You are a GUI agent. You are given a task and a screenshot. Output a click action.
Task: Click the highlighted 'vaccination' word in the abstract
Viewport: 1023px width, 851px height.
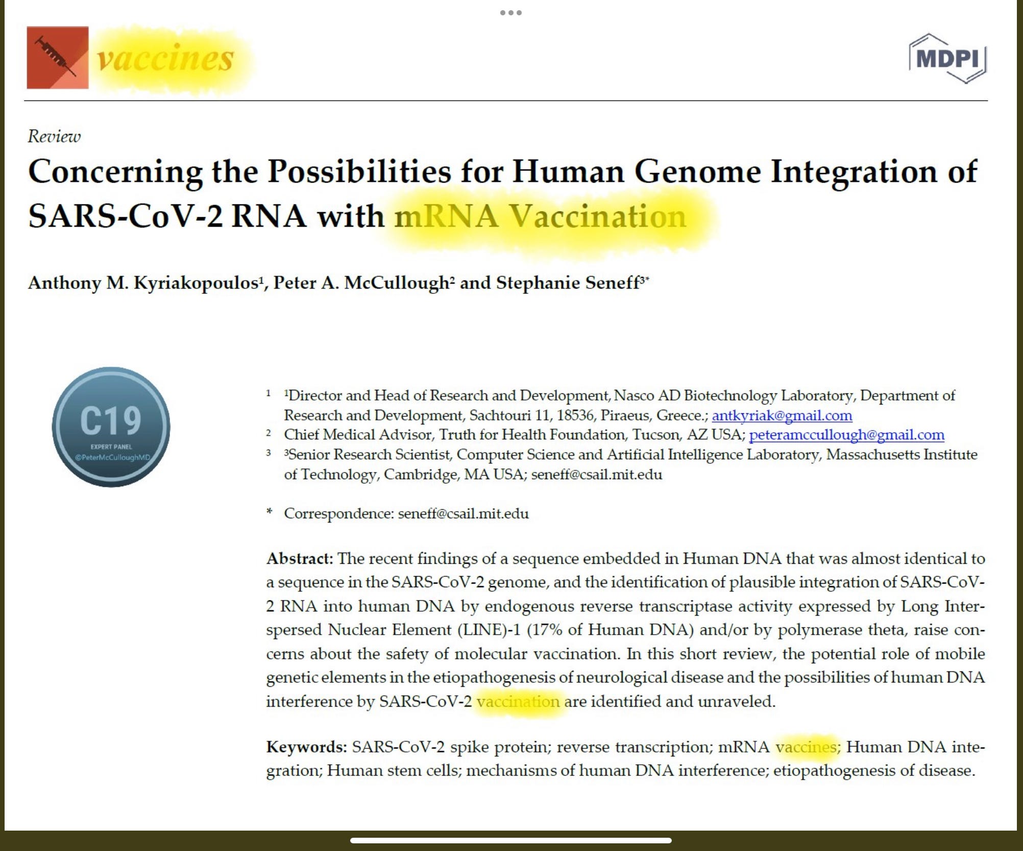pos(518,702)
